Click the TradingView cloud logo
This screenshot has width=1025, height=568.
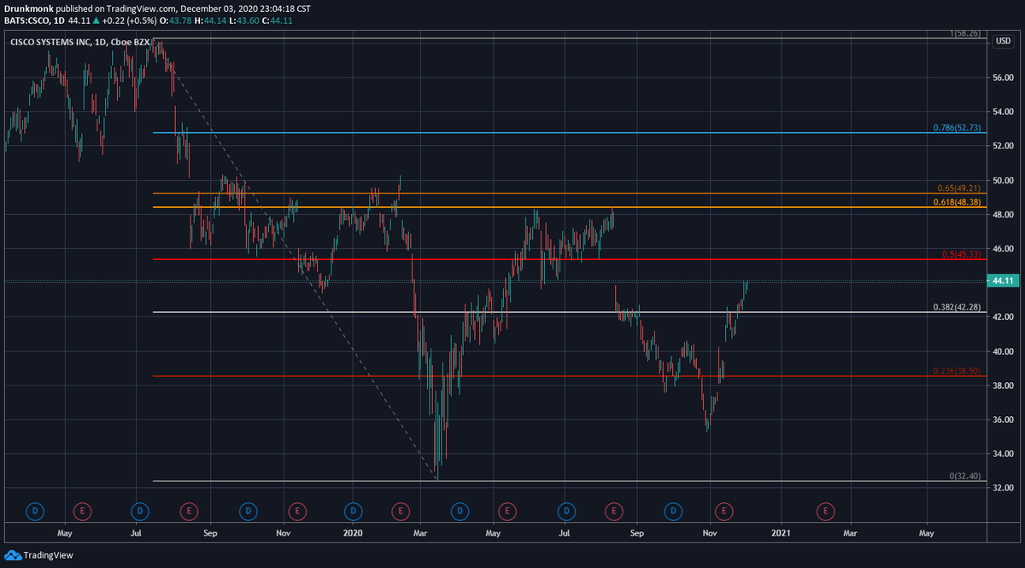pyautogui.click(x=12, y=555)
